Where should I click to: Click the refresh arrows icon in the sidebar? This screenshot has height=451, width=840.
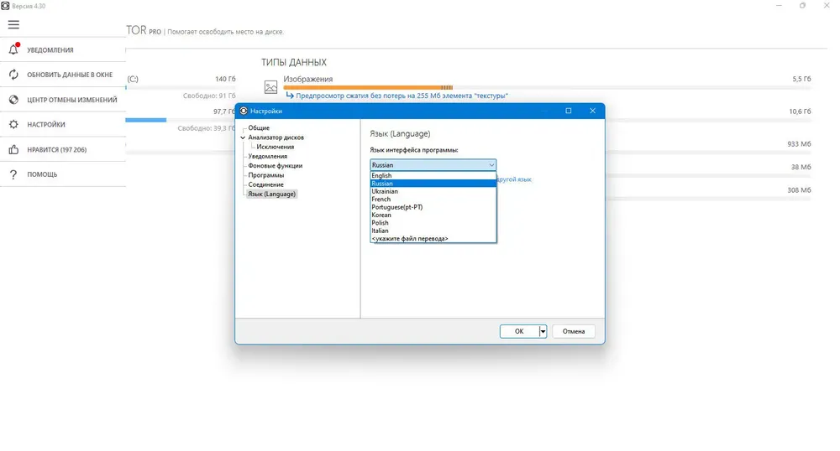click(14, 75)
